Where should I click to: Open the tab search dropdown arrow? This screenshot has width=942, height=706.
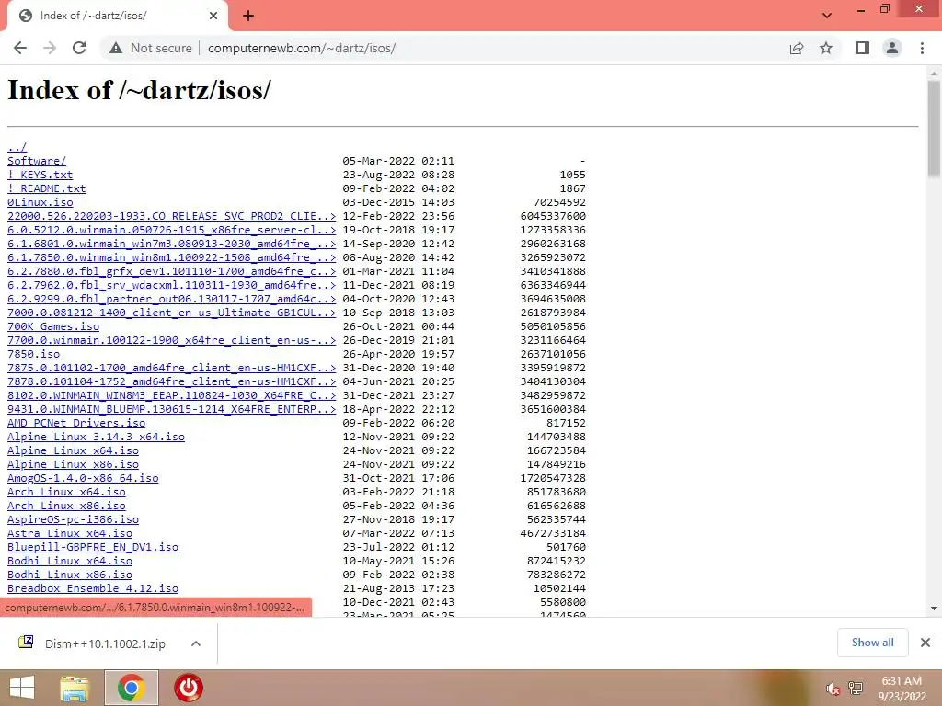[x=827, y=16]
